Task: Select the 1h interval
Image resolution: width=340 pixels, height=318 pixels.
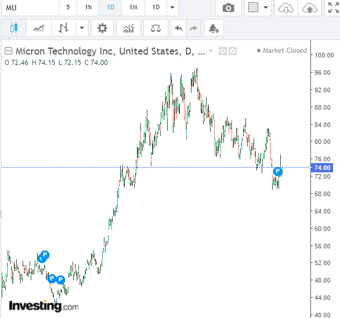Action: 88,8
